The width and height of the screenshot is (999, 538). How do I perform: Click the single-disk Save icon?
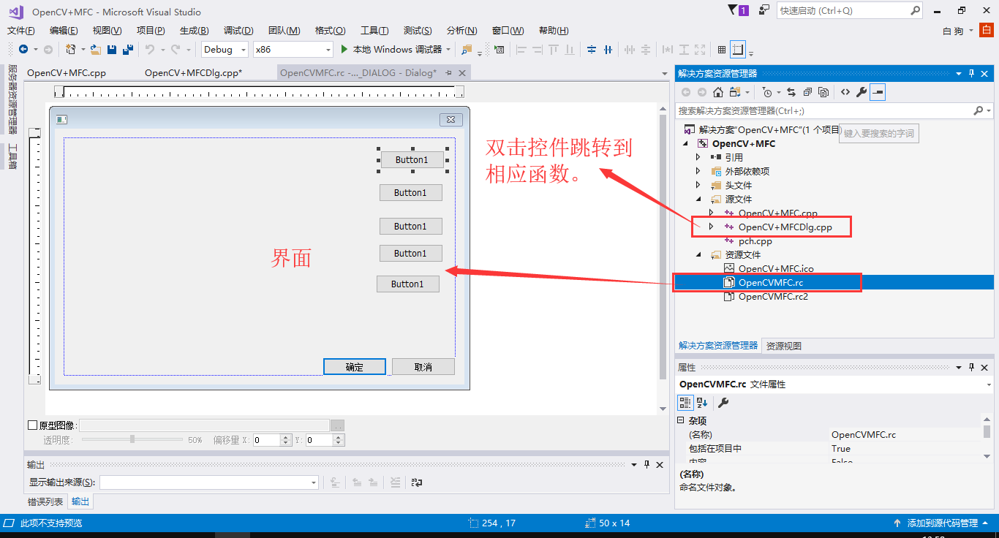(x=112, y=49)
